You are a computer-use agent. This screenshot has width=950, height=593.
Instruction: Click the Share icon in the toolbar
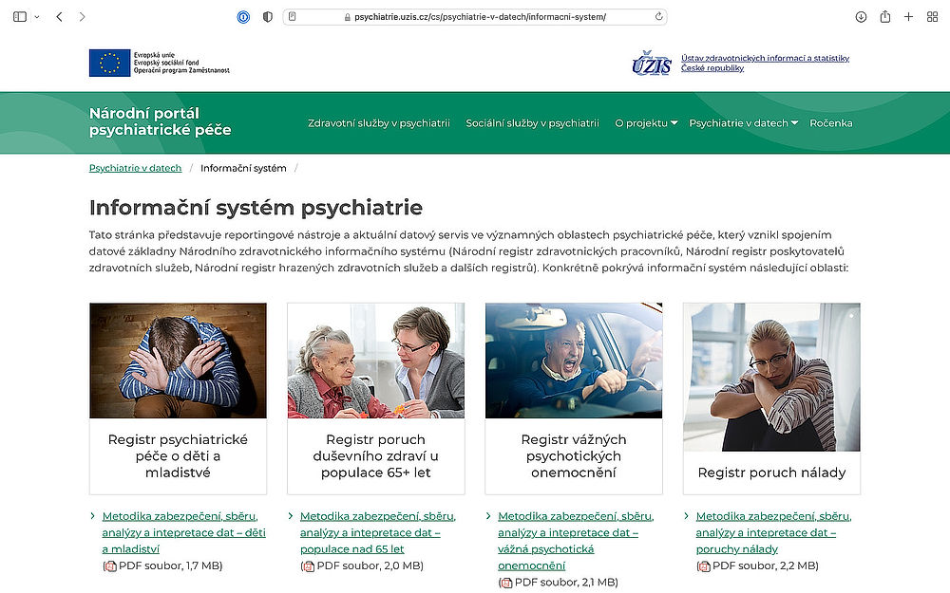tap(883, 16)
